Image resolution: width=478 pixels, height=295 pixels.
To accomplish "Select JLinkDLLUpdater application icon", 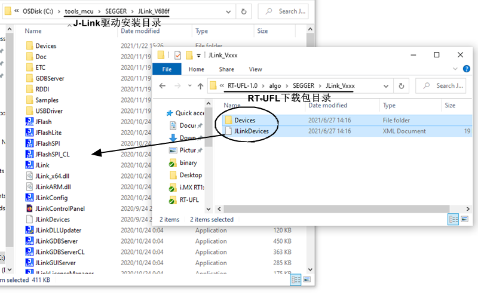I will tap(29, 230).
